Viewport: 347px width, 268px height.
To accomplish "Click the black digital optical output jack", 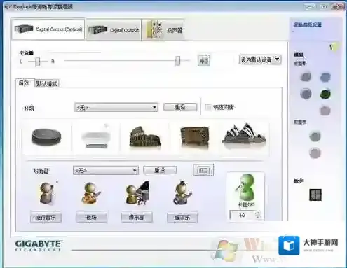I will [315, 195].
